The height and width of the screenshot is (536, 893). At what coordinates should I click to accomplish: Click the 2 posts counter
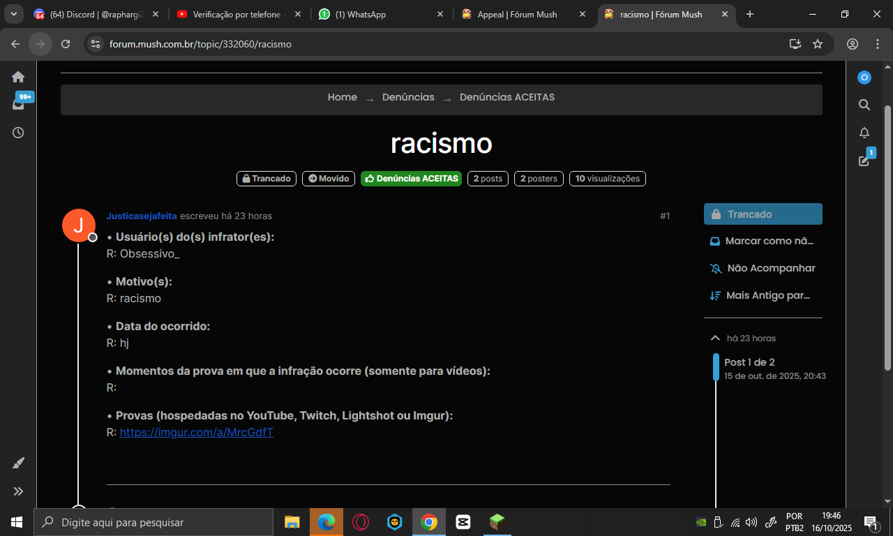click(488, 179)
